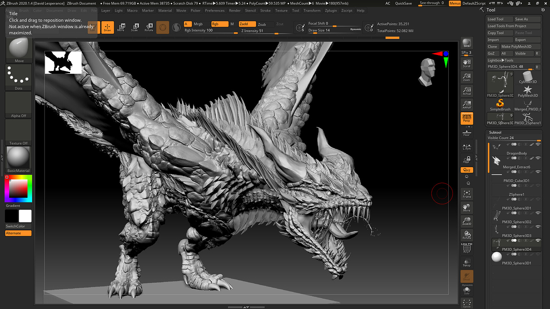This screenshot has width=550, height=309.
Task: Open the Preferences menu
Action: (215, 11)
